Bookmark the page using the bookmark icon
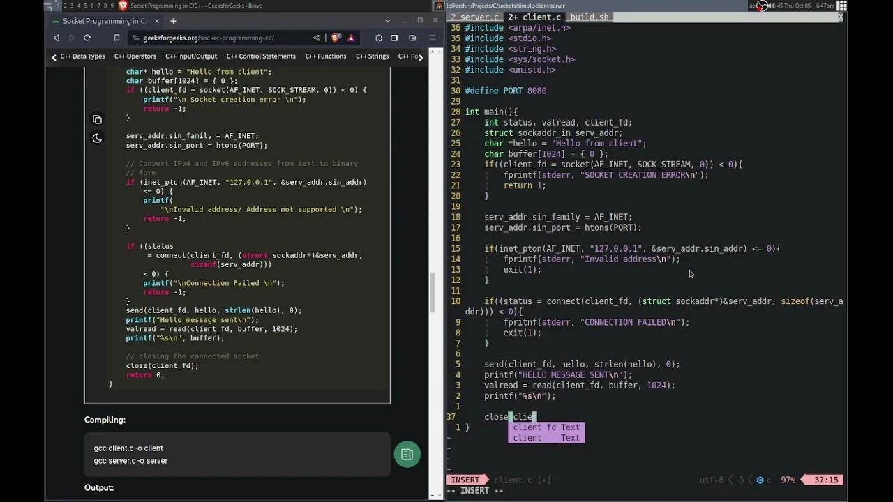The height and width of the screenshot is (502, 893). 117,38
